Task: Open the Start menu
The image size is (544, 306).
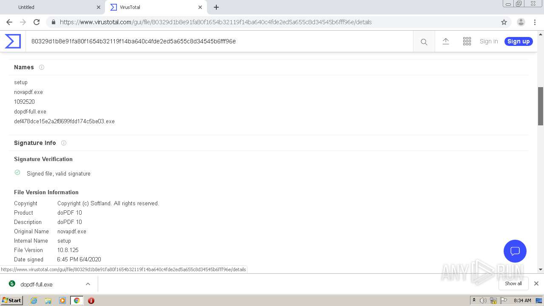Action: (11, 300)
